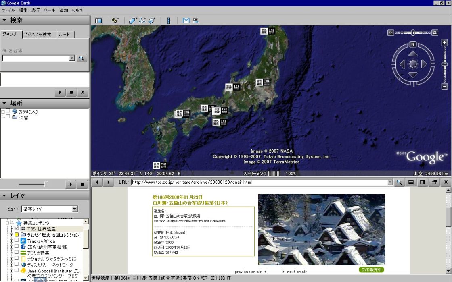Open the 表示 menu
This screenshot has height=282, width=452.
click(36, 10)
